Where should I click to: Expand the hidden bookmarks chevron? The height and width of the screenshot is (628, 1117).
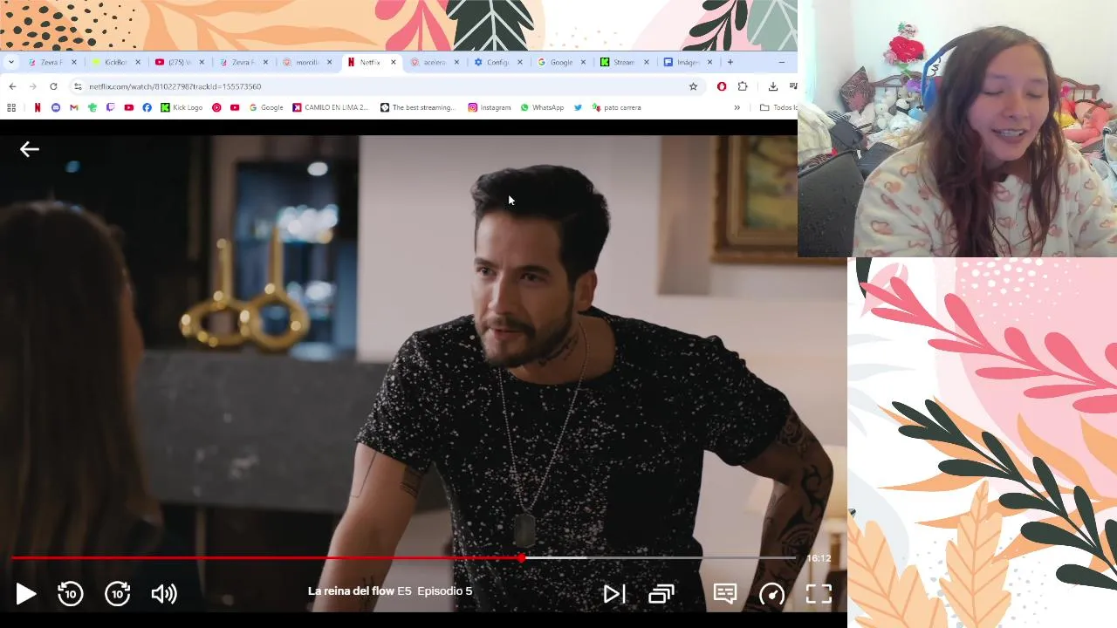(x=737, y=107)
